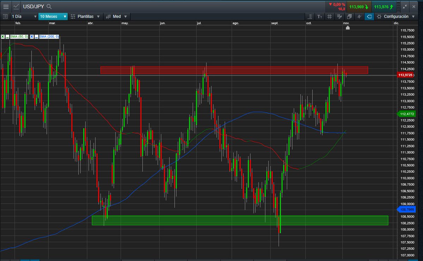Click the panel grip handle beside buy price

tap(398, 6)
